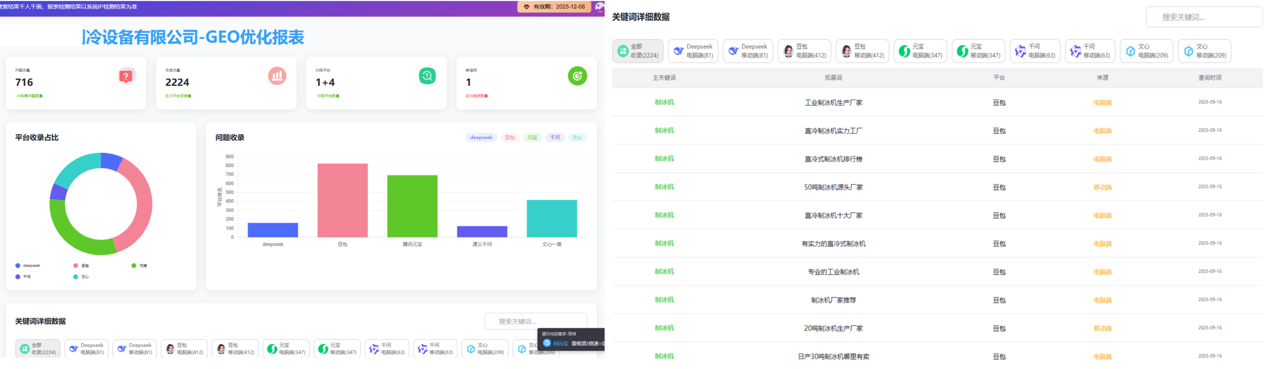Click the magnifier icon on 训练平台 card

pos(427,76)
